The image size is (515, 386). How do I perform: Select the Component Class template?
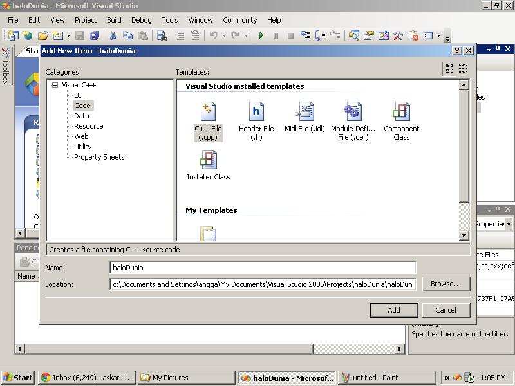tap(401, 122)
